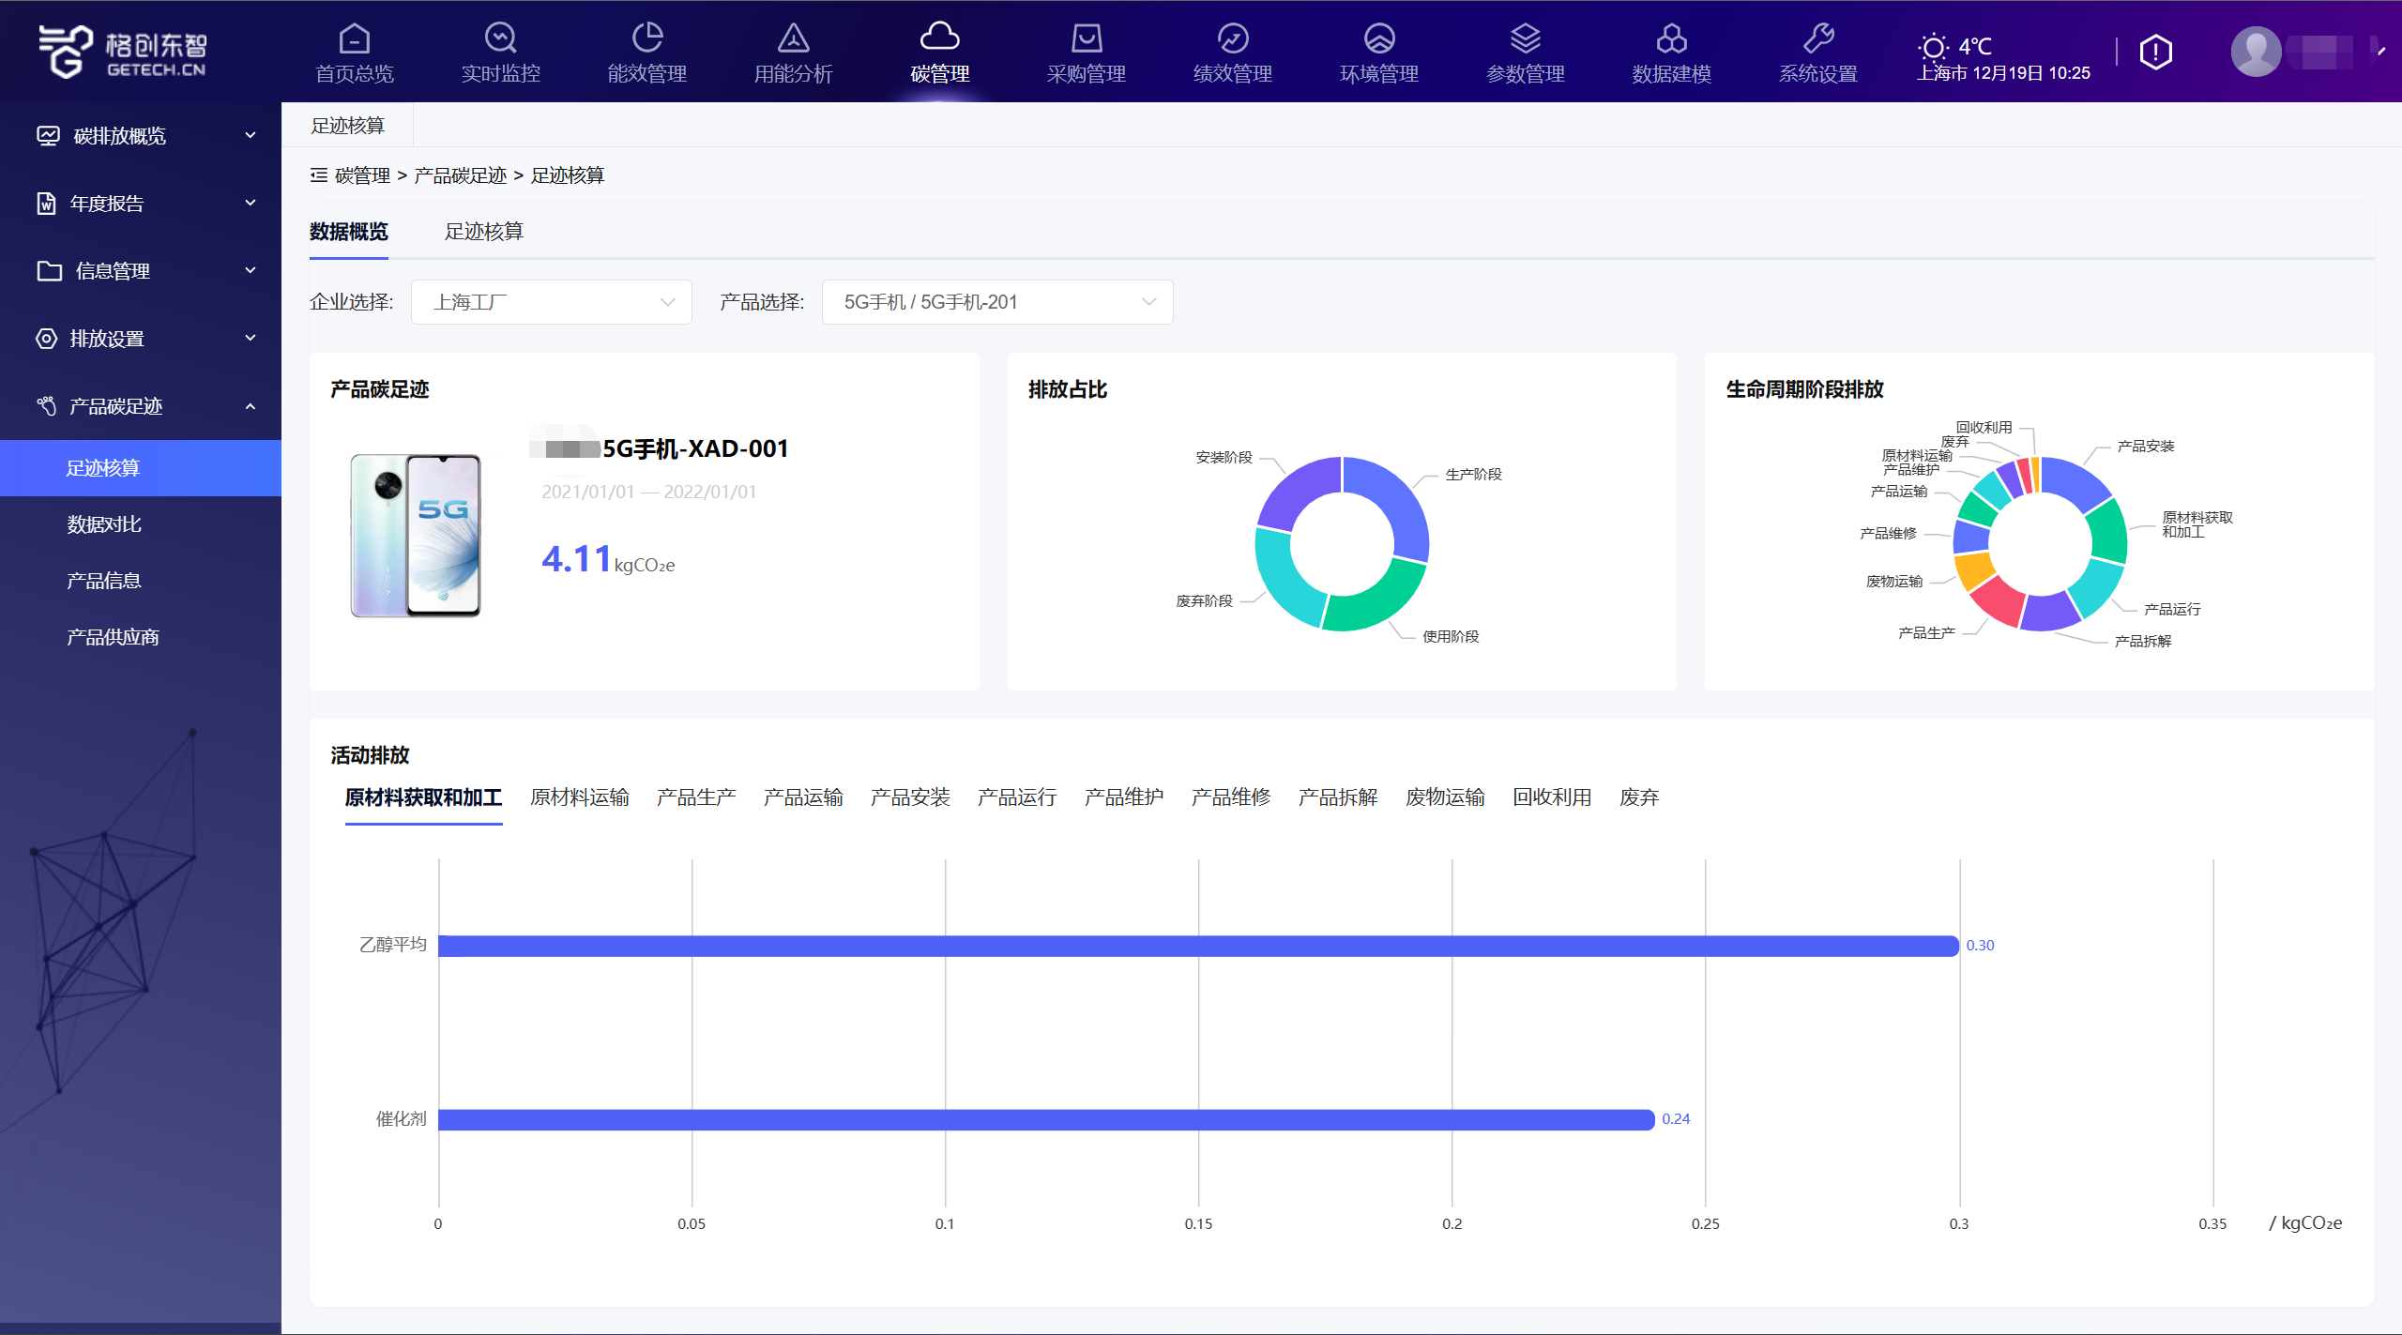2402x1335 pixels.
Task: Open 采购管理 purchasing icon
Action: pos(1086,39)
